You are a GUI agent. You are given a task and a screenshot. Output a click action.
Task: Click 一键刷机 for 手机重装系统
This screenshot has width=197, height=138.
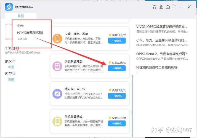[117, 124]
